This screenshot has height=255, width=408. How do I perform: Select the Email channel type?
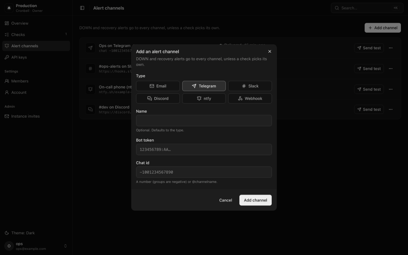click(x=158, y=86)
